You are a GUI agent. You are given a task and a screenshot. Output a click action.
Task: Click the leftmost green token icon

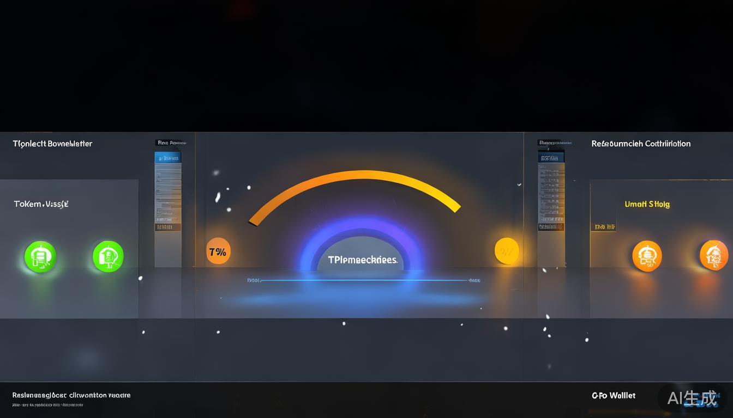(x=40, y=256)
